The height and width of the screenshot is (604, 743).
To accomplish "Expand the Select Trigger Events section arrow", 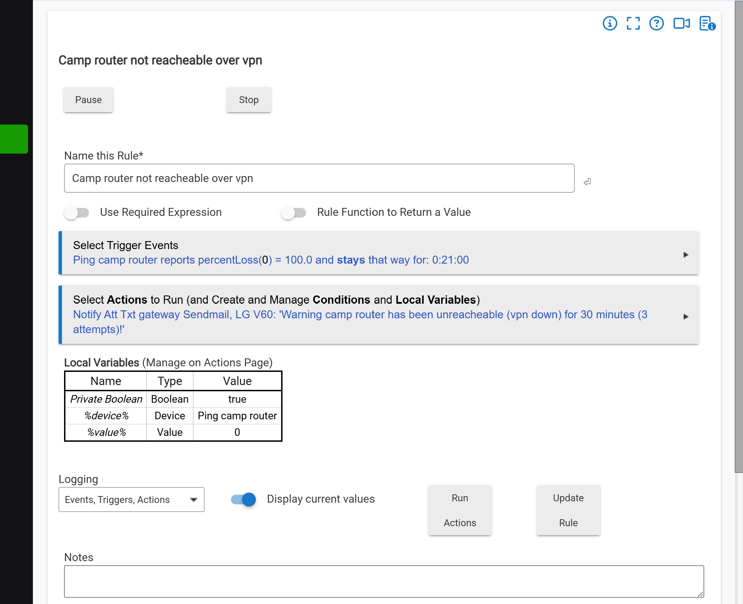I will (686, 255).
